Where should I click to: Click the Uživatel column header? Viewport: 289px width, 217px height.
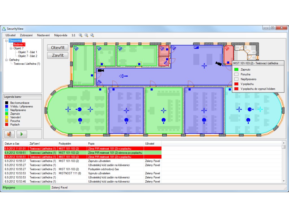(153, 144)
